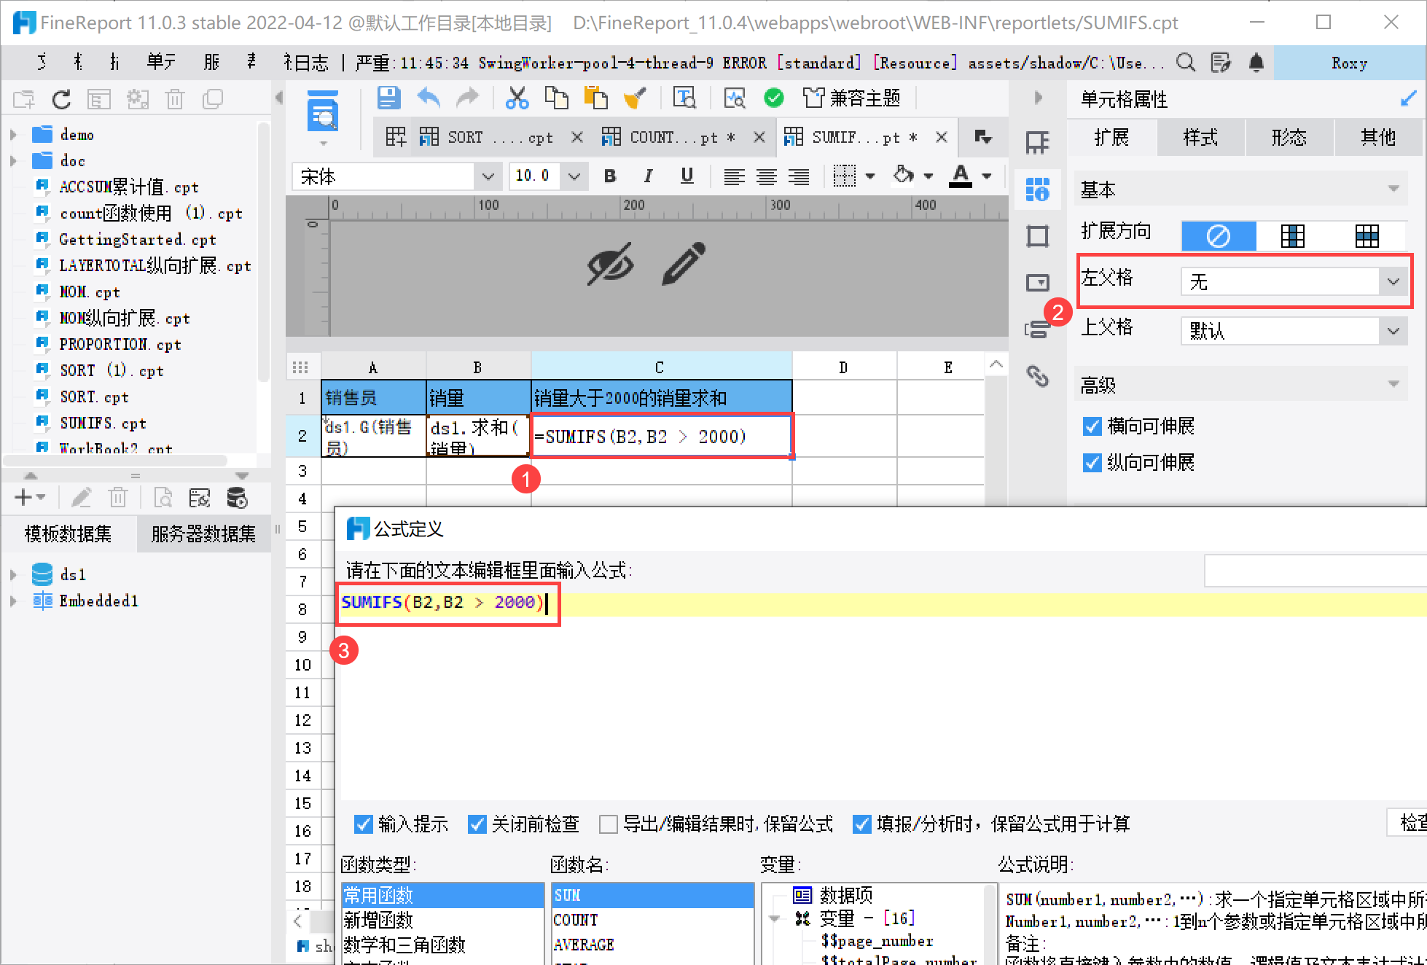This screenshot has height=965, width=1427.
Task: Uncheck the 横向可伸展 checkbox
Action: click(1092, 426)
